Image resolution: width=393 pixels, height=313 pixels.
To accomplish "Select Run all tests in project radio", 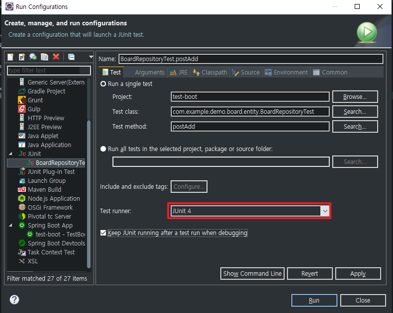I will [103, 149].
